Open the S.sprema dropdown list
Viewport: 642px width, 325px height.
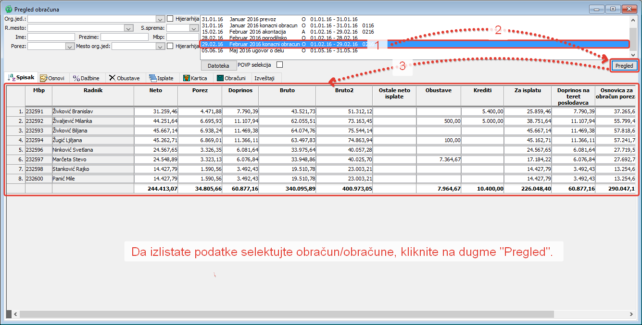193,28
